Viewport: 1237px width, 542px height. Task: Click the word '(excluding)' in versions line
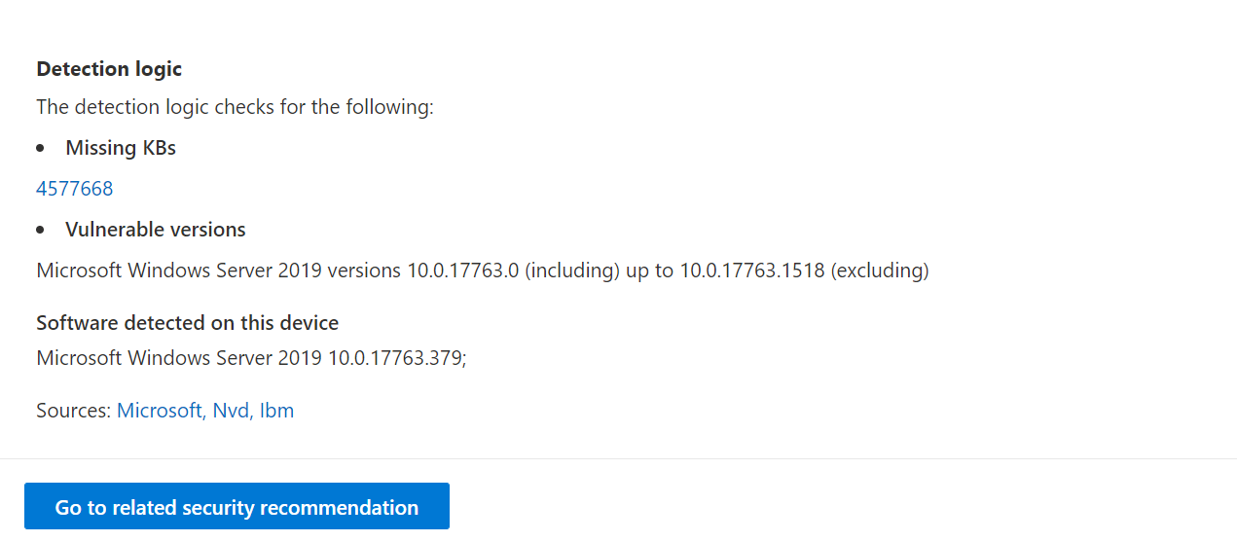point(879,271)
